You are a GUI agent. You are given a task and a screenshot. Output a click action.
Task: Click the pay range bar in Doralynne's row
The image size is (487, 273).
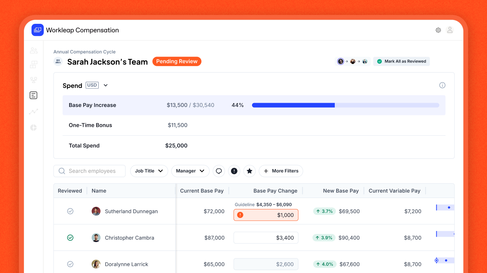click(445, 261)
